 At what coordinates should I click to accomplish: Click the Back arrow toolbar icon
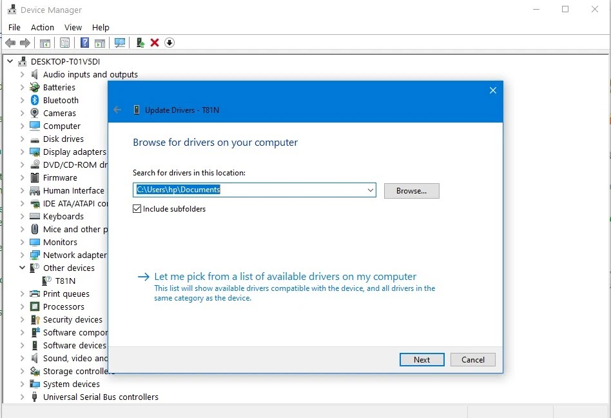tap(10, 43)
